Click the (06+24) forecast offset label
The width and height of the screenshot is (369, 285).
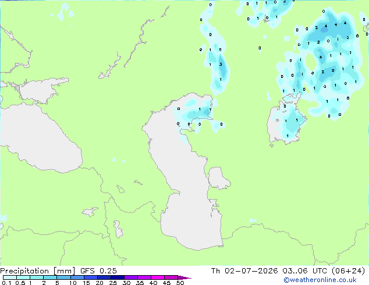[349, 271]
